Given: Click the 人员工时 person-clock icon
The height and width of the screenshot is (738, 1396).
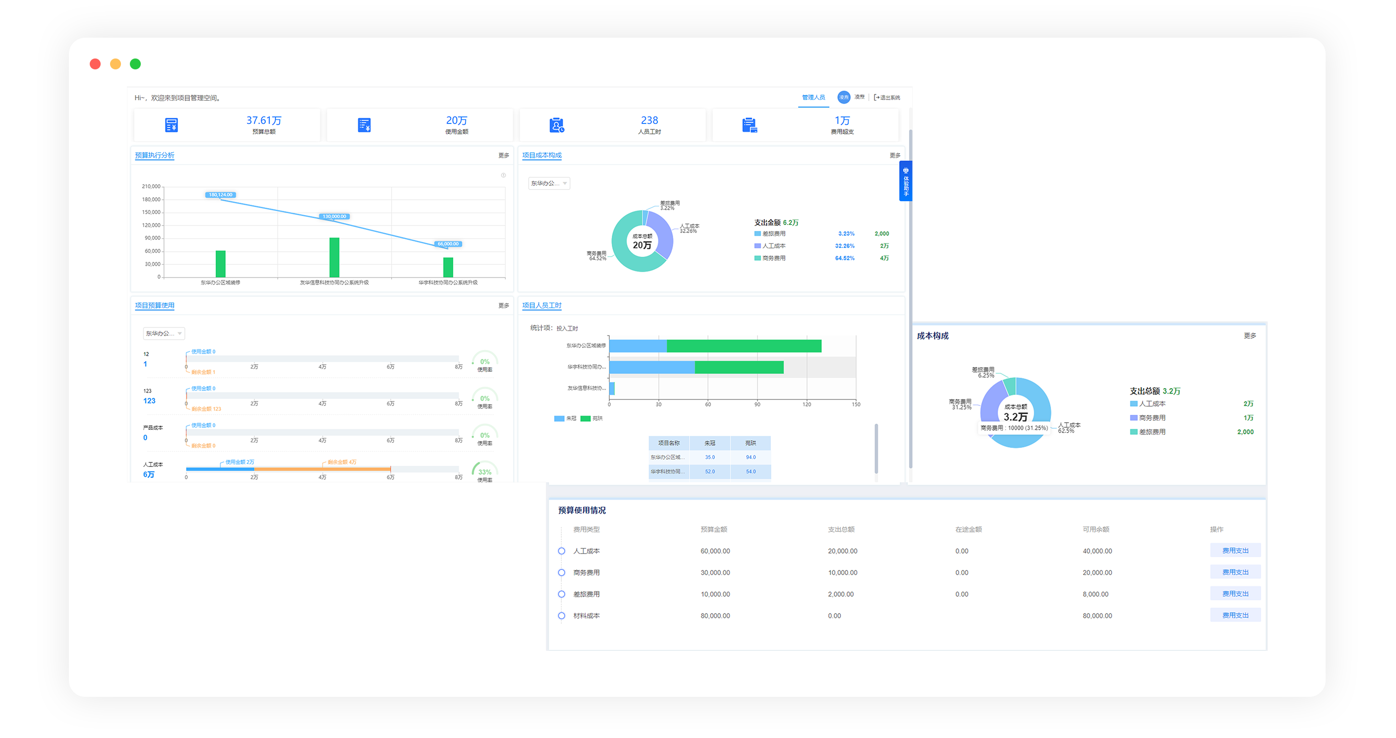Looking at the screenshot, I should click(x=557, y=125).
